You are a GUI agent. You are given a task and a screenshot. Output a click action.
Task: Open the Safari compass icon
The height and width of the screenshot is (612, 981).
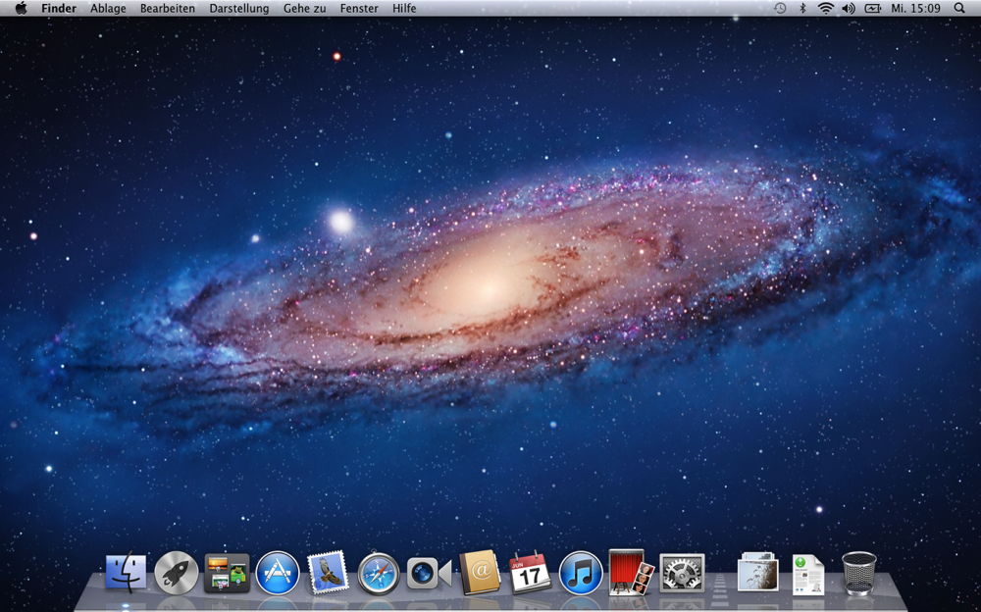pyautogui.click(x=379, y=573)
